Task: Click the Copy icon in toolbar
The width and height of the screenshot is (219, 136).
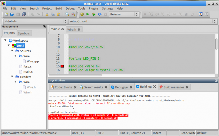Action: point(53,14)
